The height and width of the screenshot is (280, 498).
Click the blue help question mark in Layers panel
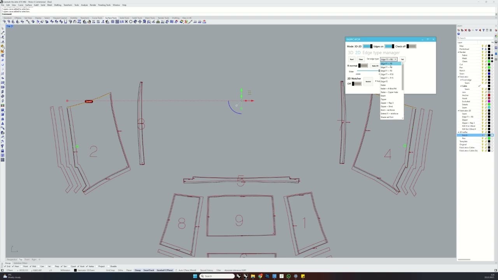[459, 34]
